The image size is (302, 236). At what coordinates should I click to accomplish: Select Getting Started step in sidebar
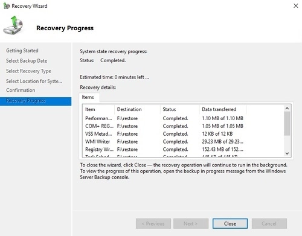(x=22, y=51)
